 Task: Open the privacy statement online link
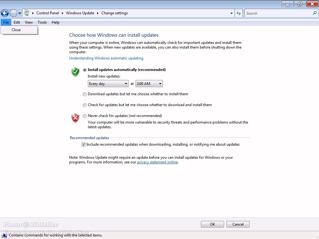pos(157,162)
